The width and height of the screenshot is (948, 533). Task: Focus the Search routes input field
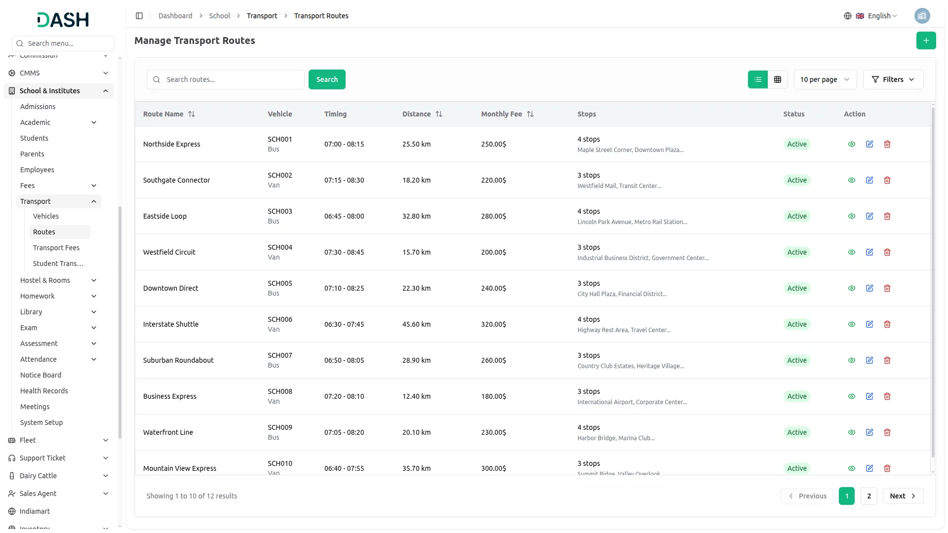click(x=232, y=79)
